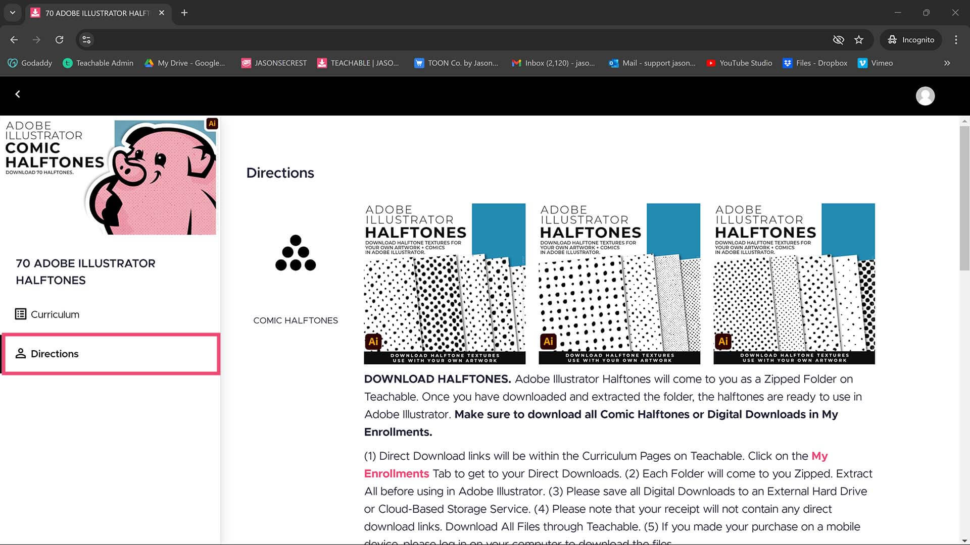Screen dimensions: 970x545
Task: Open the tab search dropdown arrow
Action: (x=12, y=13)
